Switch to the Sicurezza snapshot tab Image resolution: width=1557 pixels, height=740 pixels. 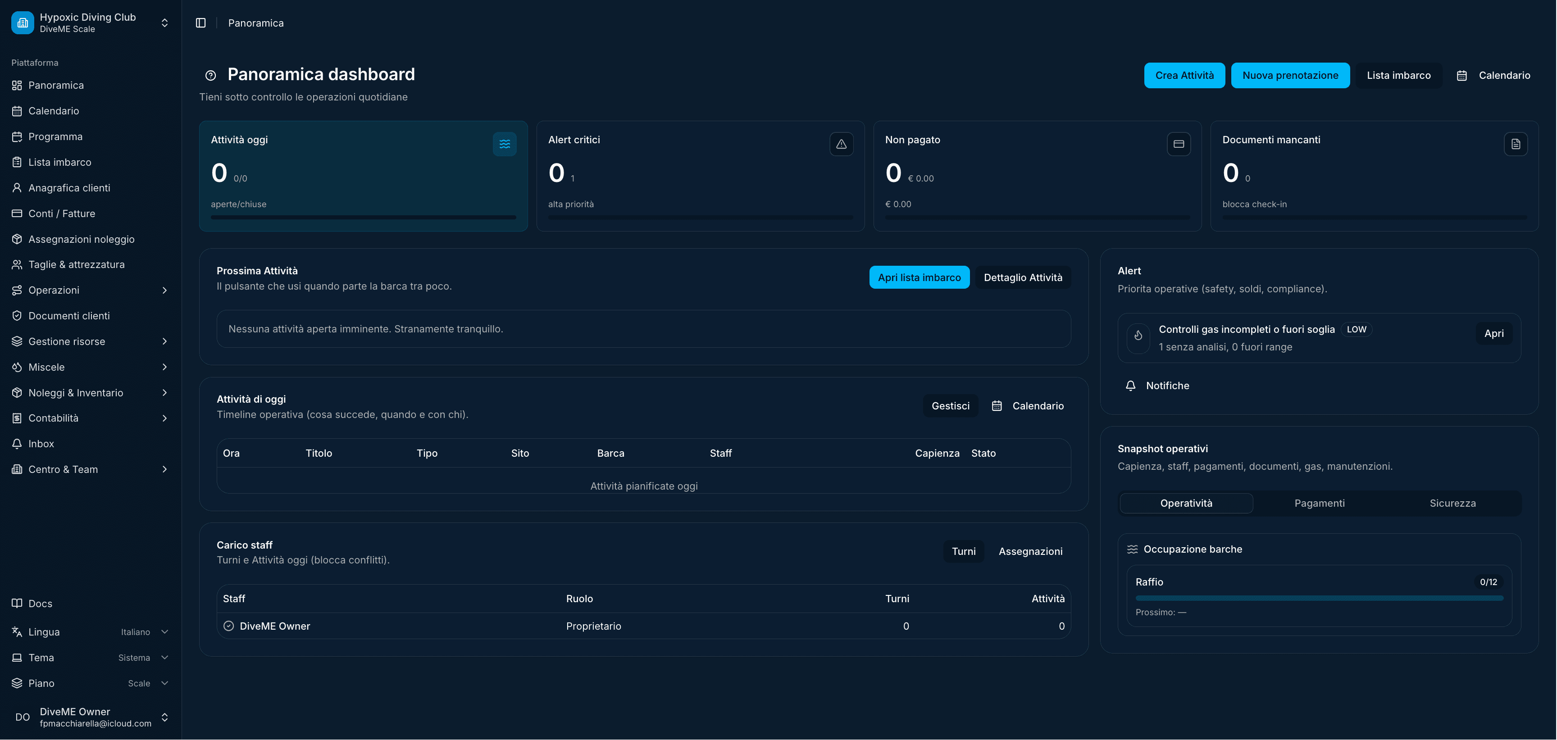(x=1452, y=504)
